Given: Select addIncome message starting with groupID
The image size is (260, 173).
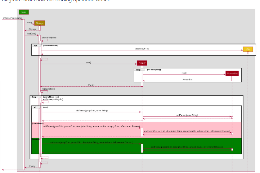Looking at the screenshot, I should coord(92,143).
